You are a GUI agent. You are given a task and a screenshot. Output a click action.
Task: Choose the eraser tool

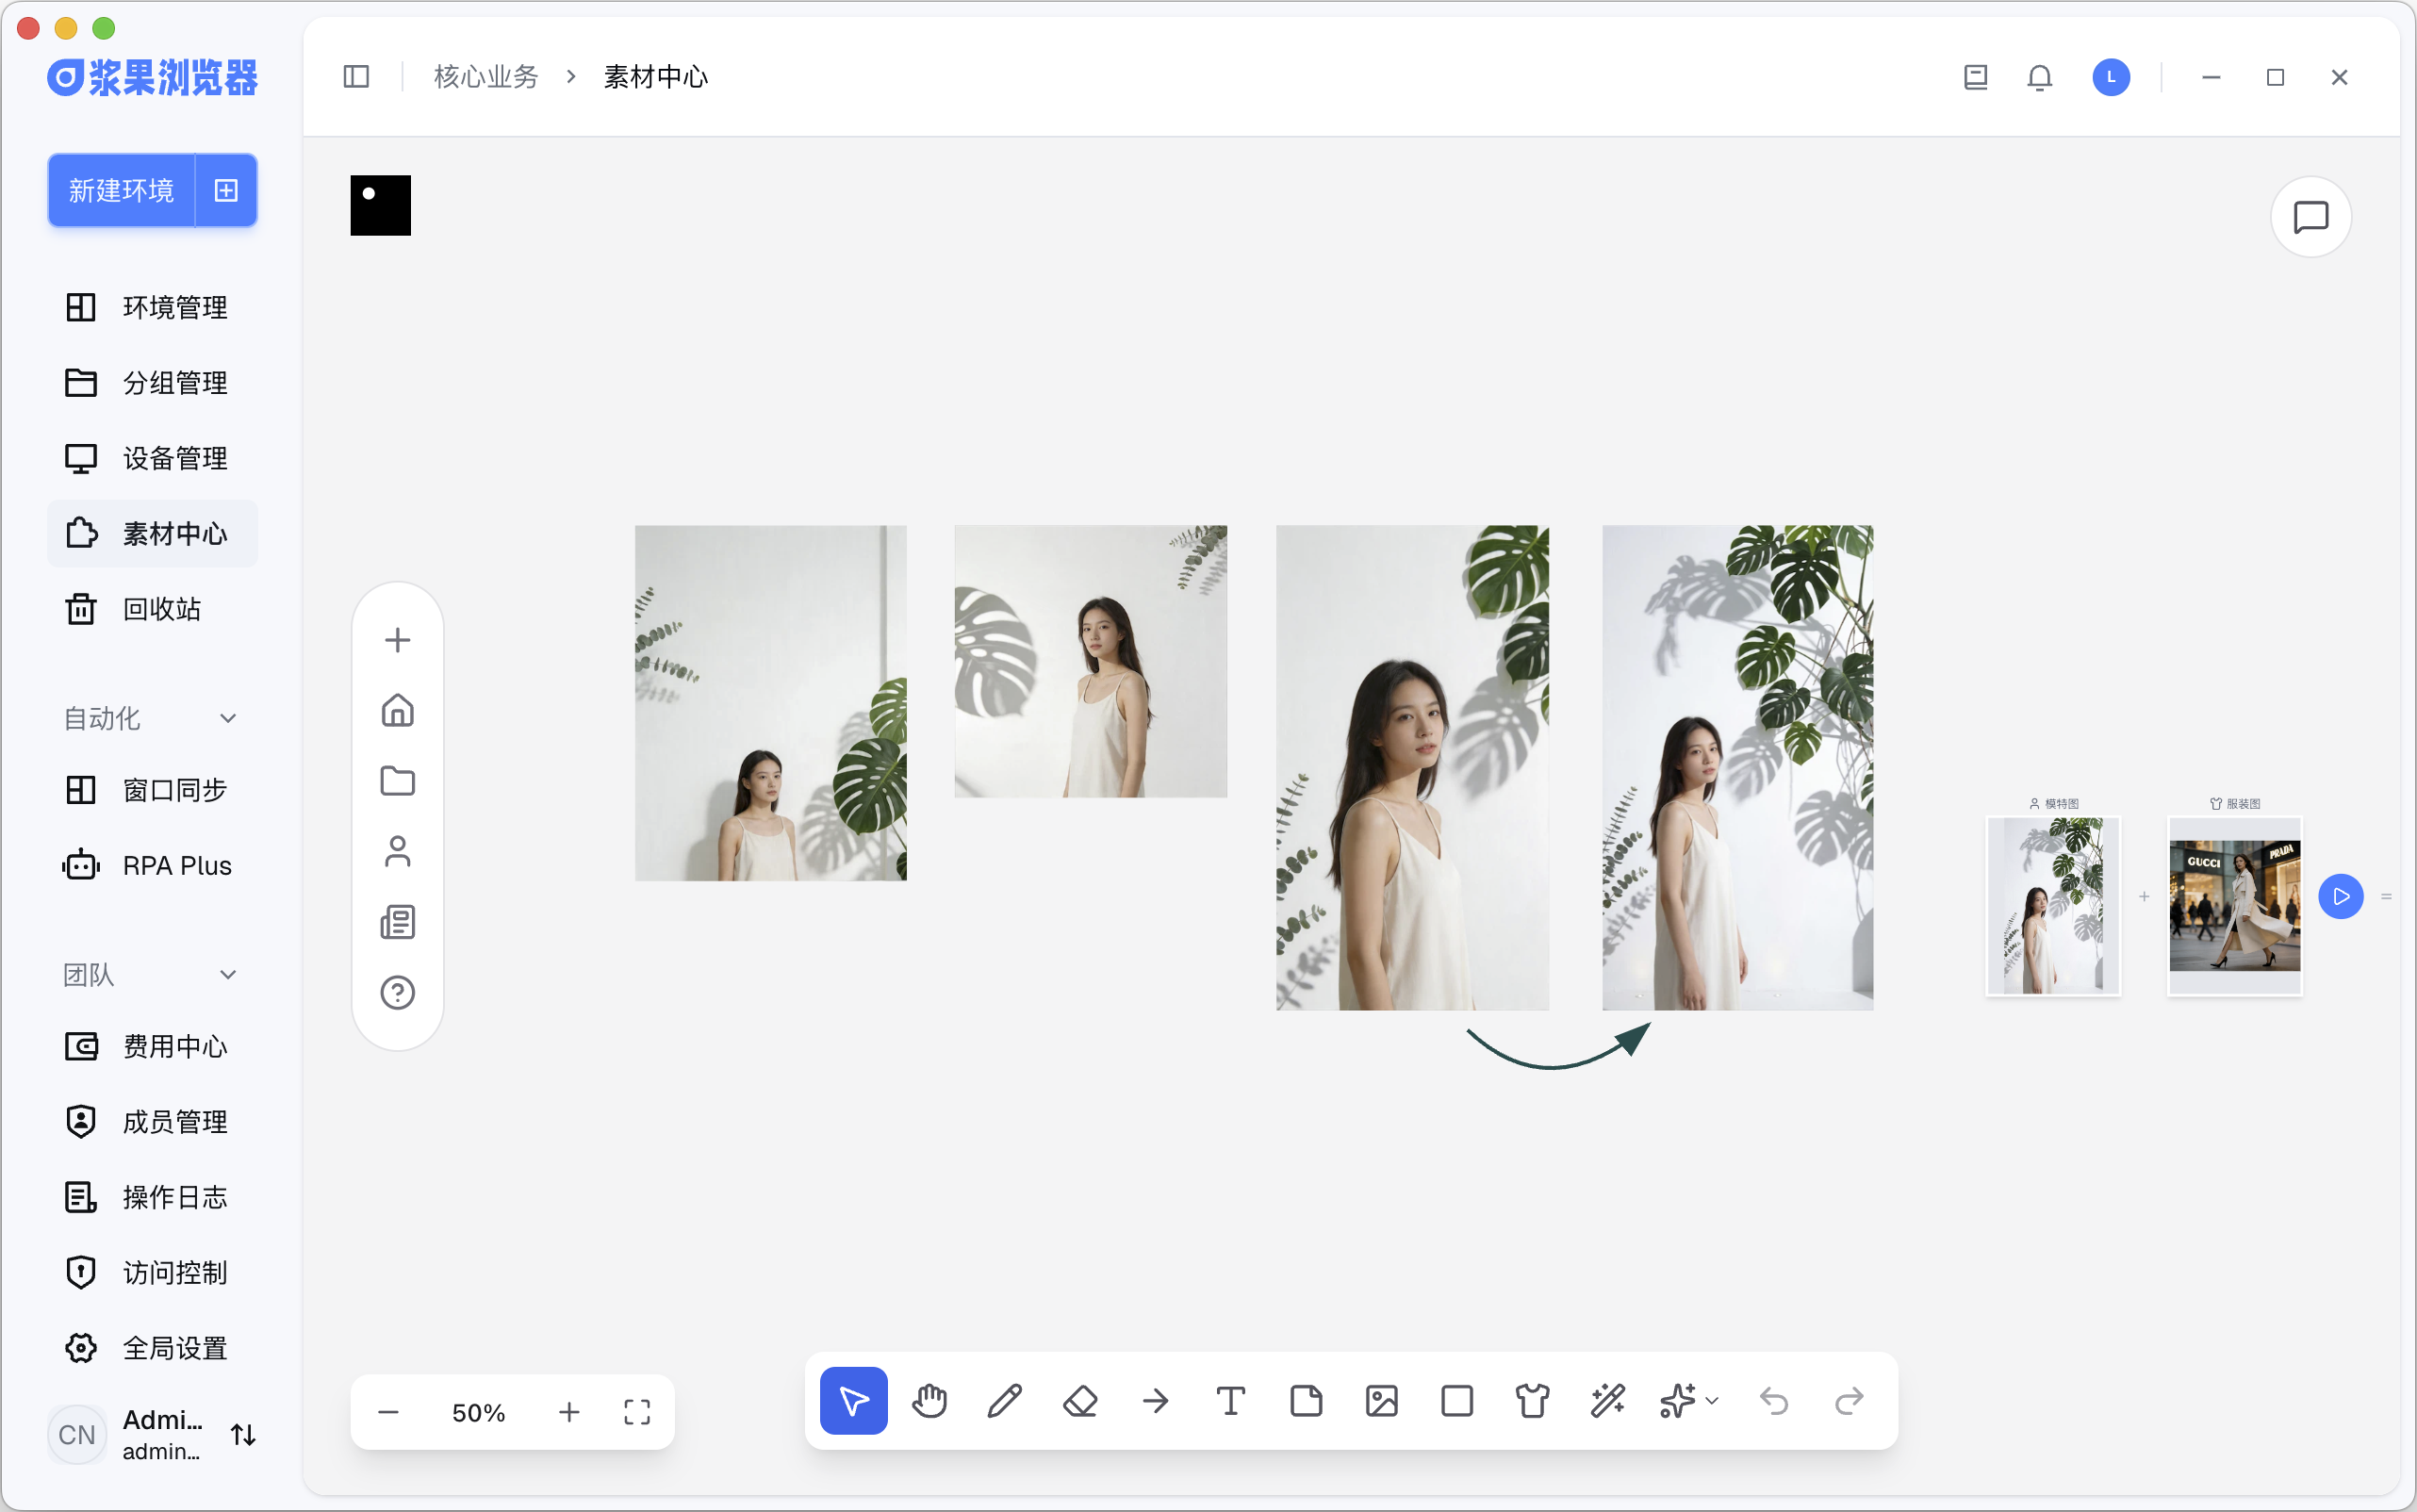(1080, 1401)
